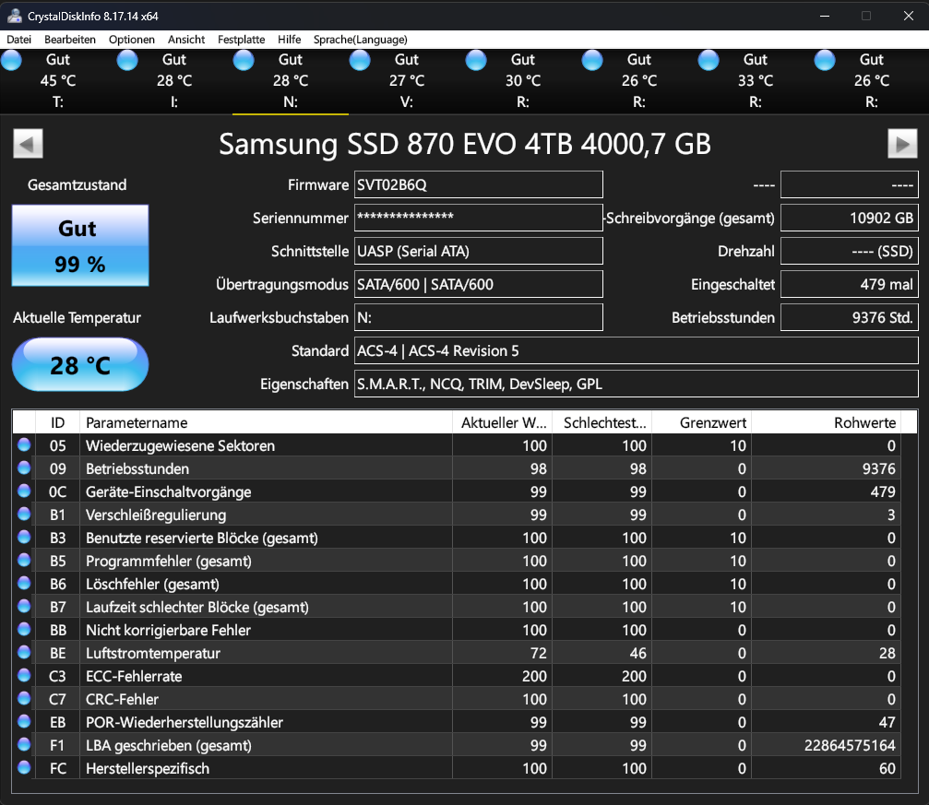Click status orb for attribute 09 Betriebsstunden
Screen dimensions: 929x805
(x=24, y=468)
